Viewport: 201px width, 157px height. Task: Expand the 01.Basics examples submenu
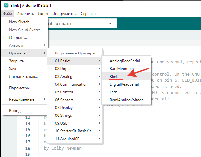[x=75, y=61]
